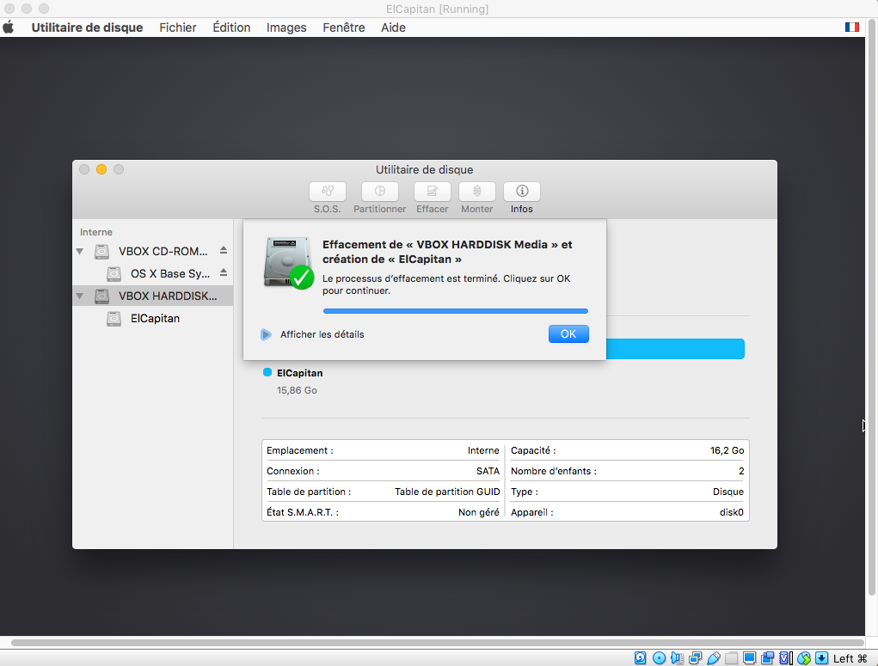878x666 pixels.
Task: Click the Effacer toolbar icon
Action: click(432, 192)
